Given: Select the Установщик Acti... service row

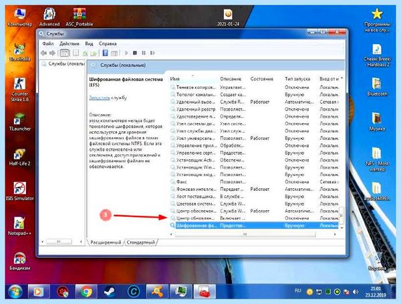Looking at the screenshot, I should (255, 160).
